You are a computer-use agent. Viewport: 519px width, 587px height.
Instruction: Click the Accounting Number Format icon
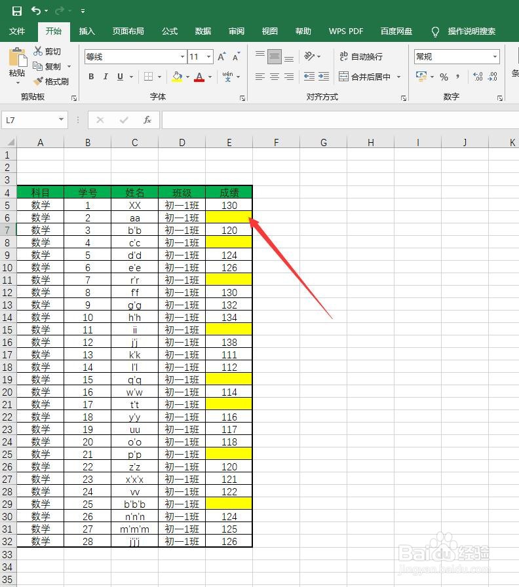tap(421, 77)
